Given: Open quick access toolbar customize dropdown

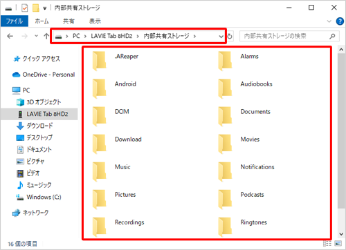Looking at the screenshot, I should (x=45, y=8).
